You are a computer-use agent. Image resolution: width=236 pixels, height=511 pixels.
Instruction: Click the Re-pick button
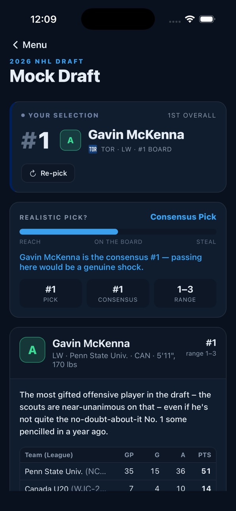48,173
